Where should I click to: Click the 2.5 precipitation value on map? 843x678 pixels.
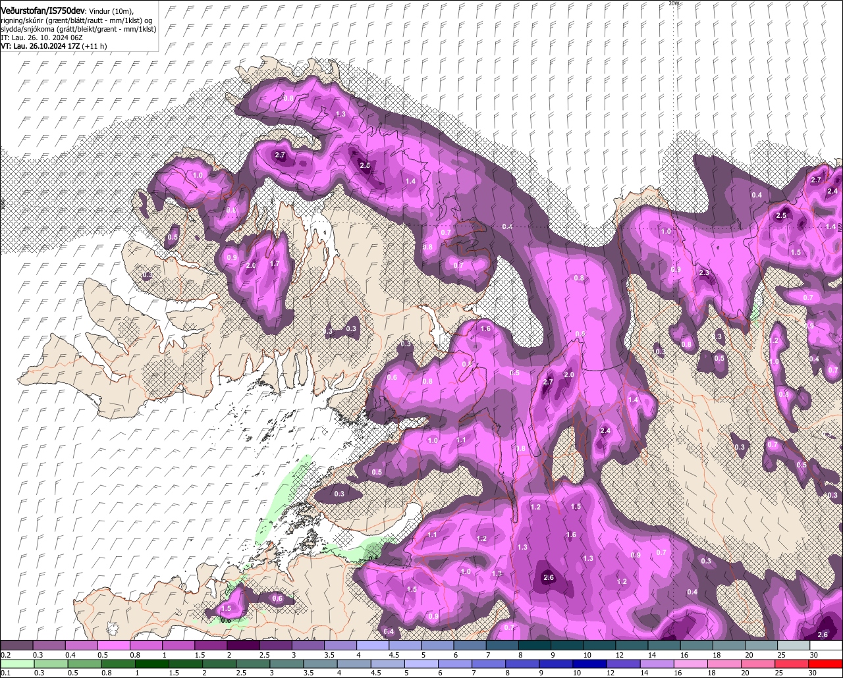[x=782, y=216]
